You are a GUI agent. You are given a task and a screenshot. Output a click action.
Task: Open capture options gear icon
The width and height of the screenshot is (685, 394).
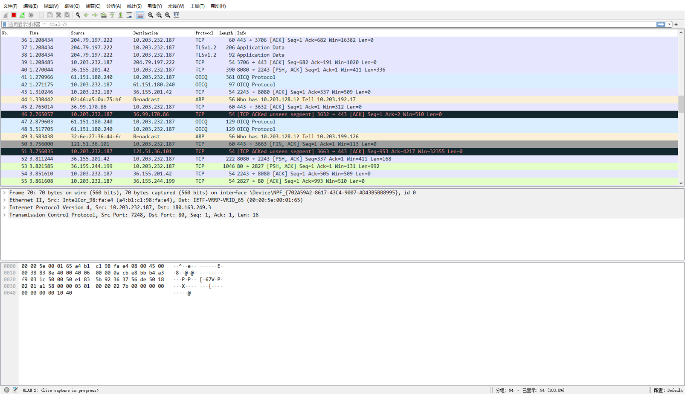coord(31,15)
